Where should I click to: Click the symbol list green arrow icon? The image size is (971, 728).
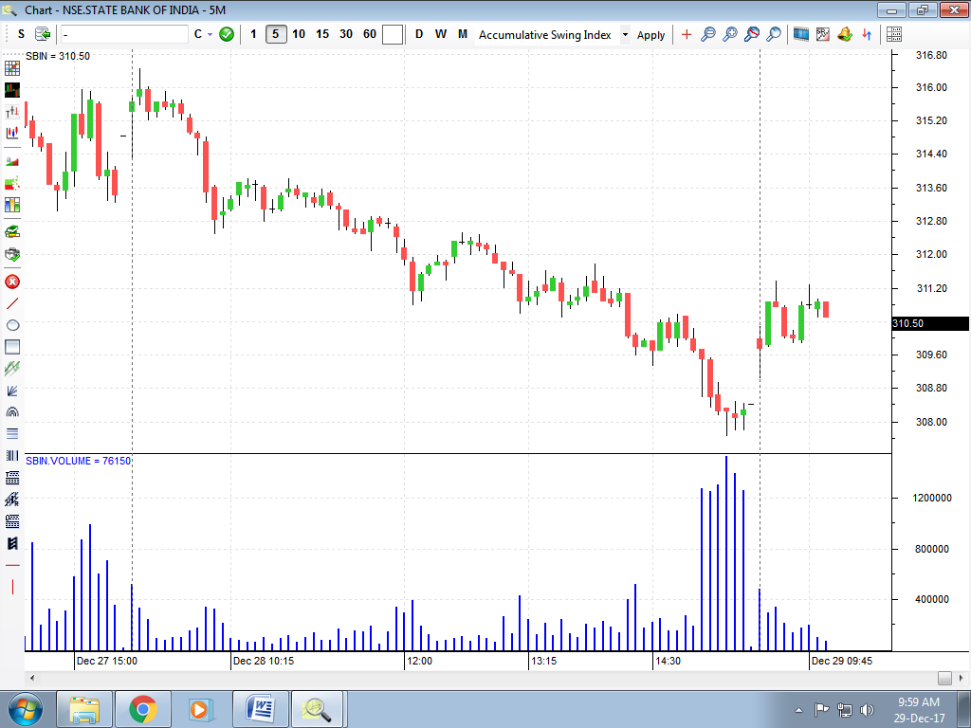click(x=43, y=34)
